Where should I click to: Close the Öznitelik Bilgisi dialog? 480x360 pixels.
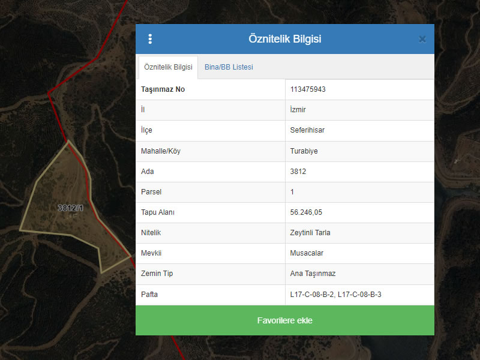pyautogui.click(x=422, y=39)
